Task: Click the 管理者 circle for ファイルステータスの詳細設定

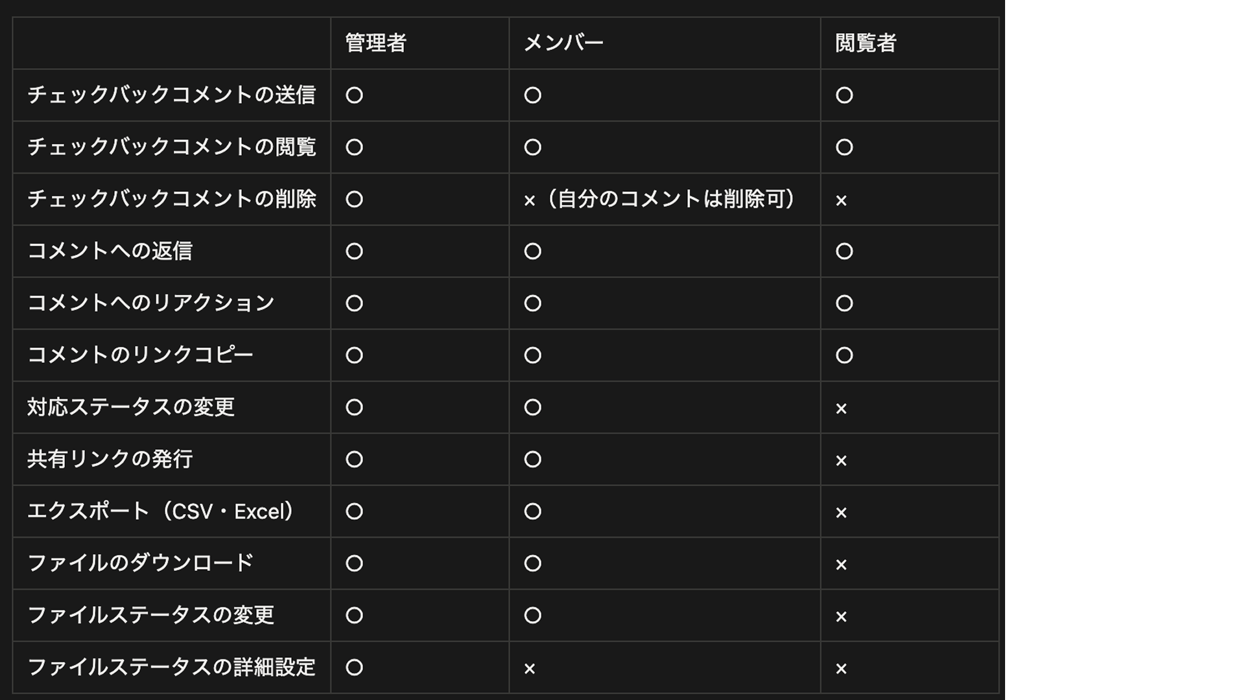Action: [354, 667]
